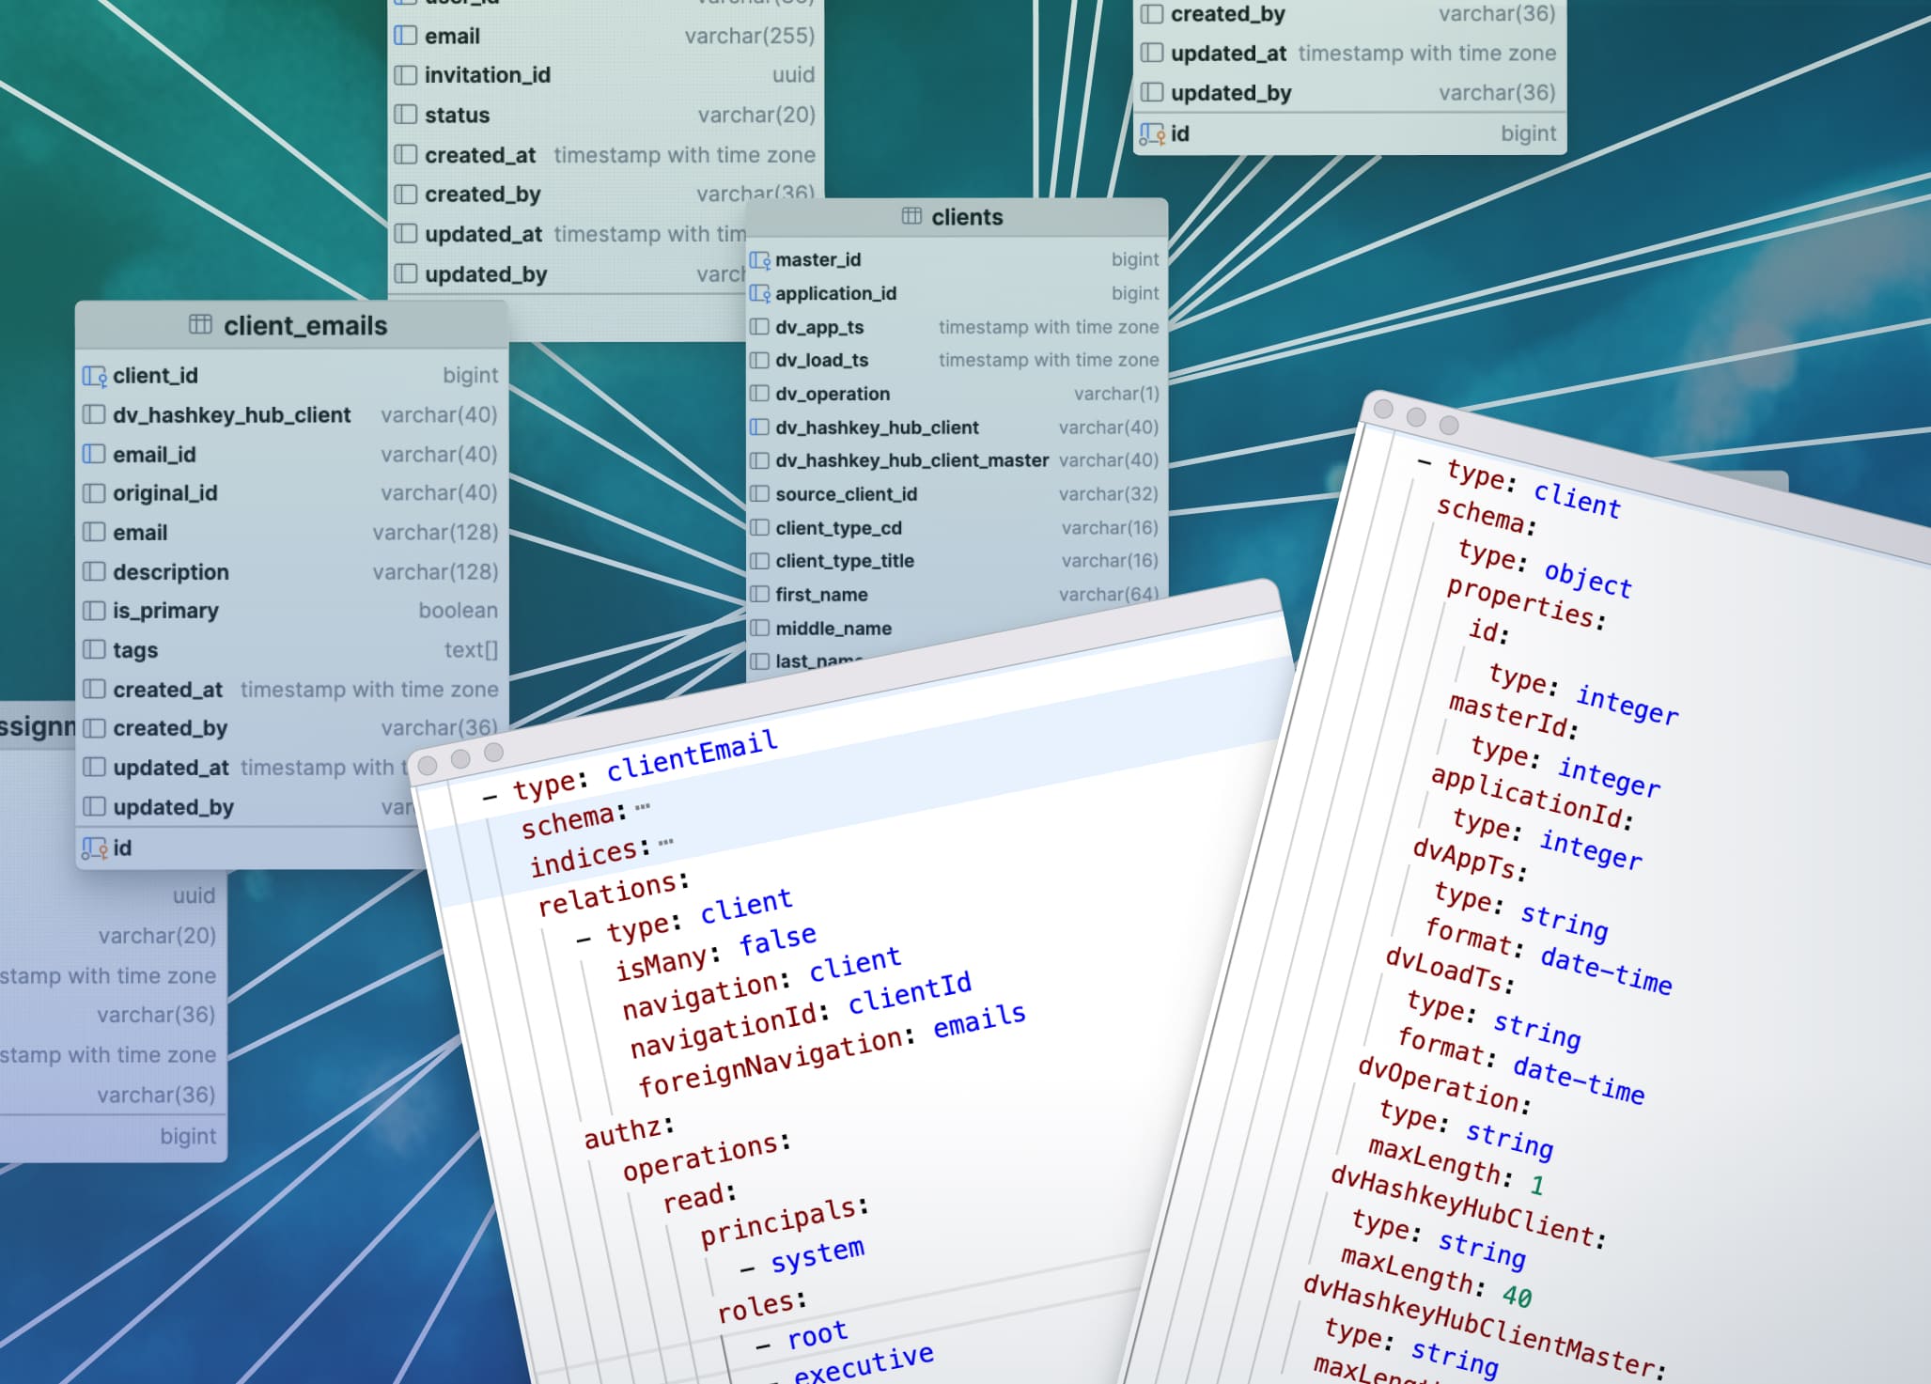Expand the folded schema section
This screenshot has height=1384, width=1931.
click(643, 806)
